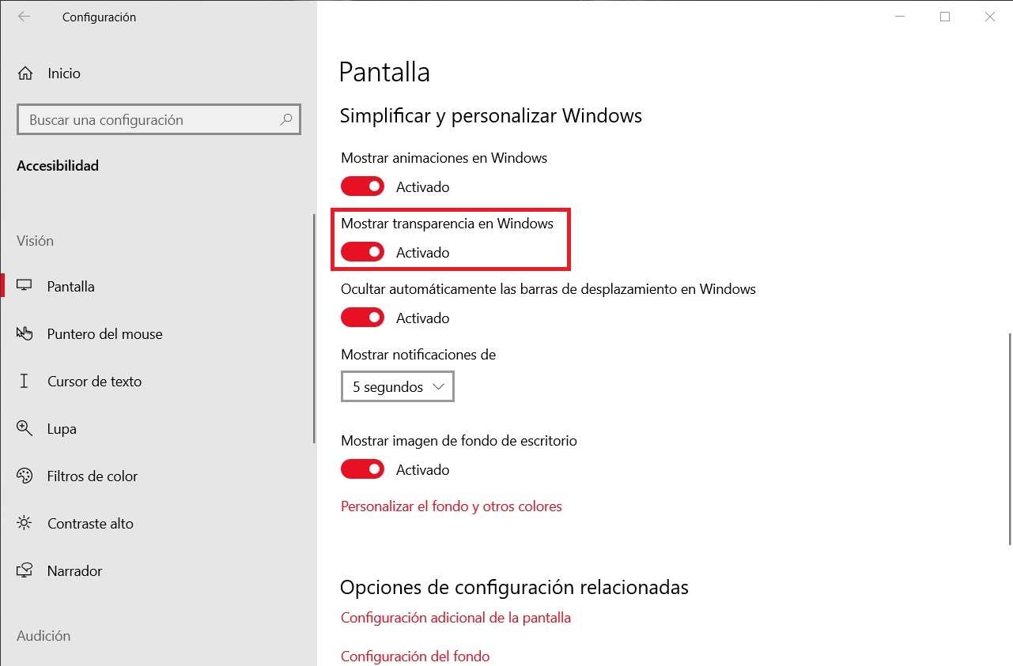The image size is (1013, 666).
Task: Open Personalizar el fondo y otros colores link
Action: (451, 506)
